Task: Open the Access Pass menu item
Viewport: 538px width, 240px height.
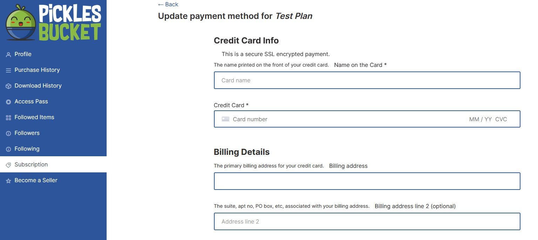Action: point(31,102)
